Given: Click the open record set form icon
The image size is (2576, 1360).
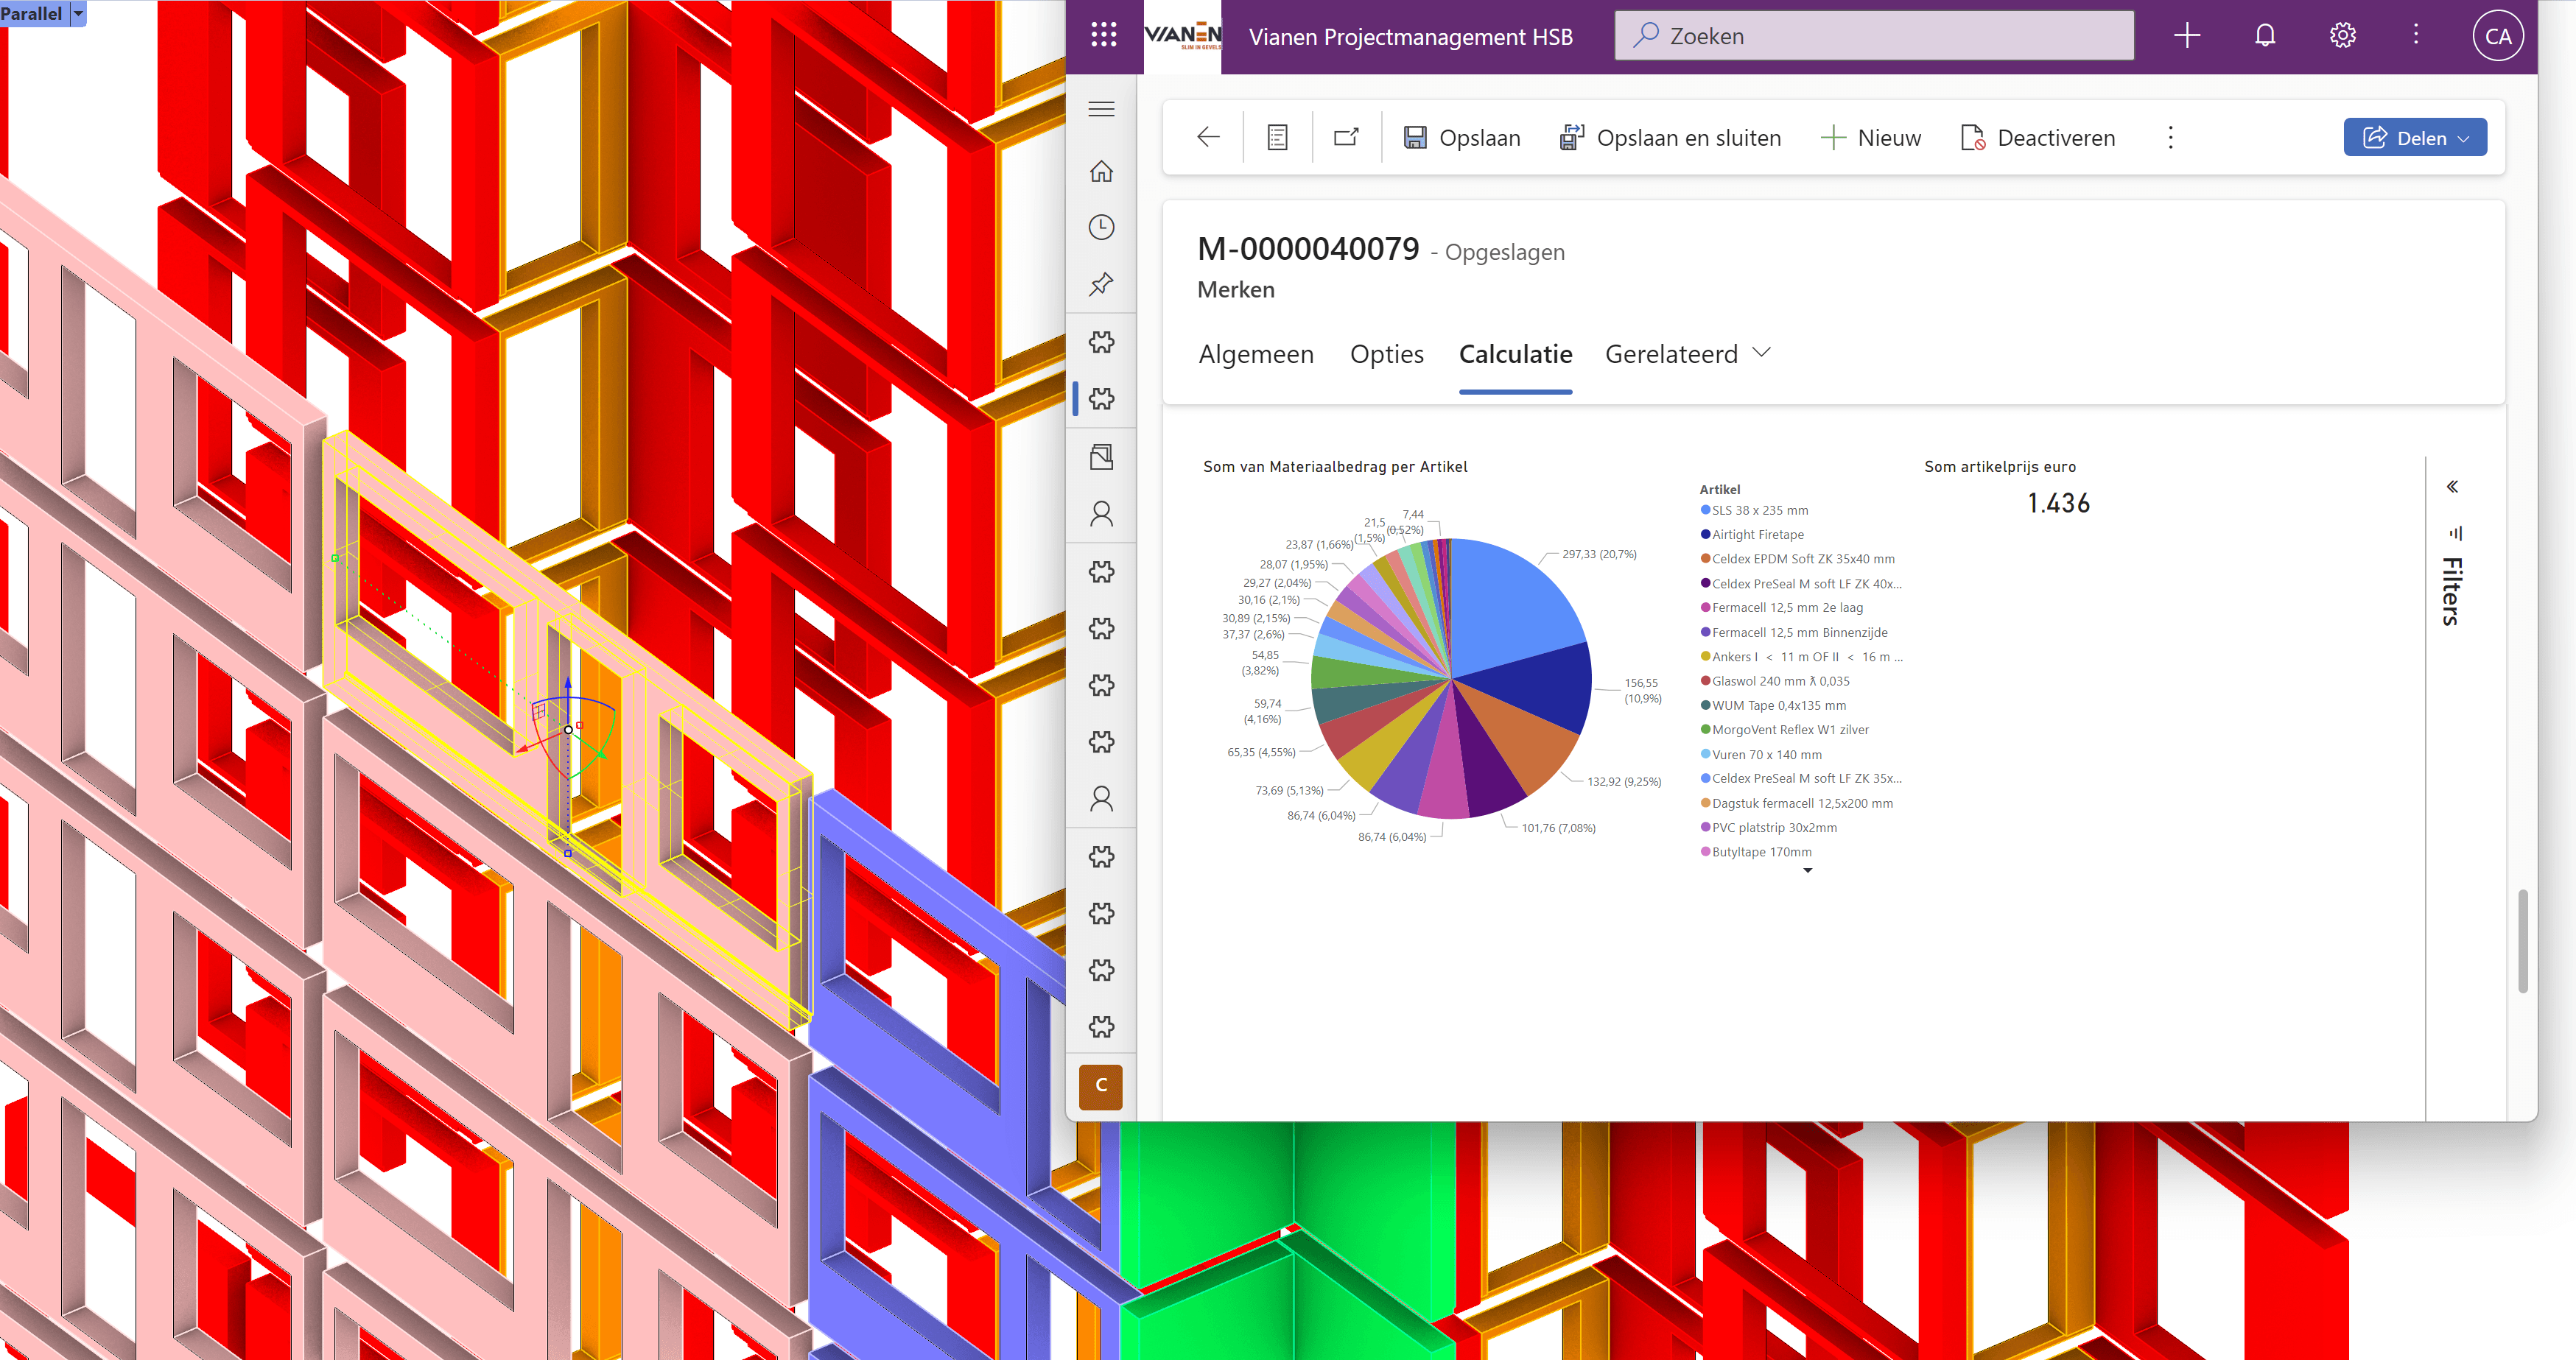Looking at the screenshot, I should coord(1277,138).
